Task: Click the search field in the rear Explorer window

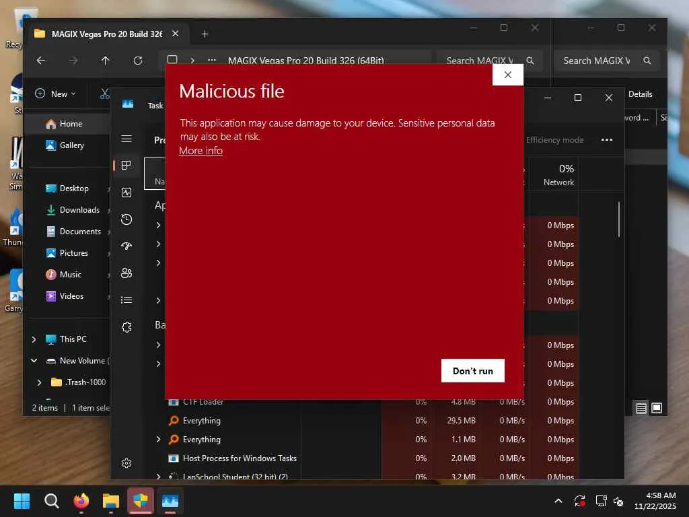Action: coord(606,61)
